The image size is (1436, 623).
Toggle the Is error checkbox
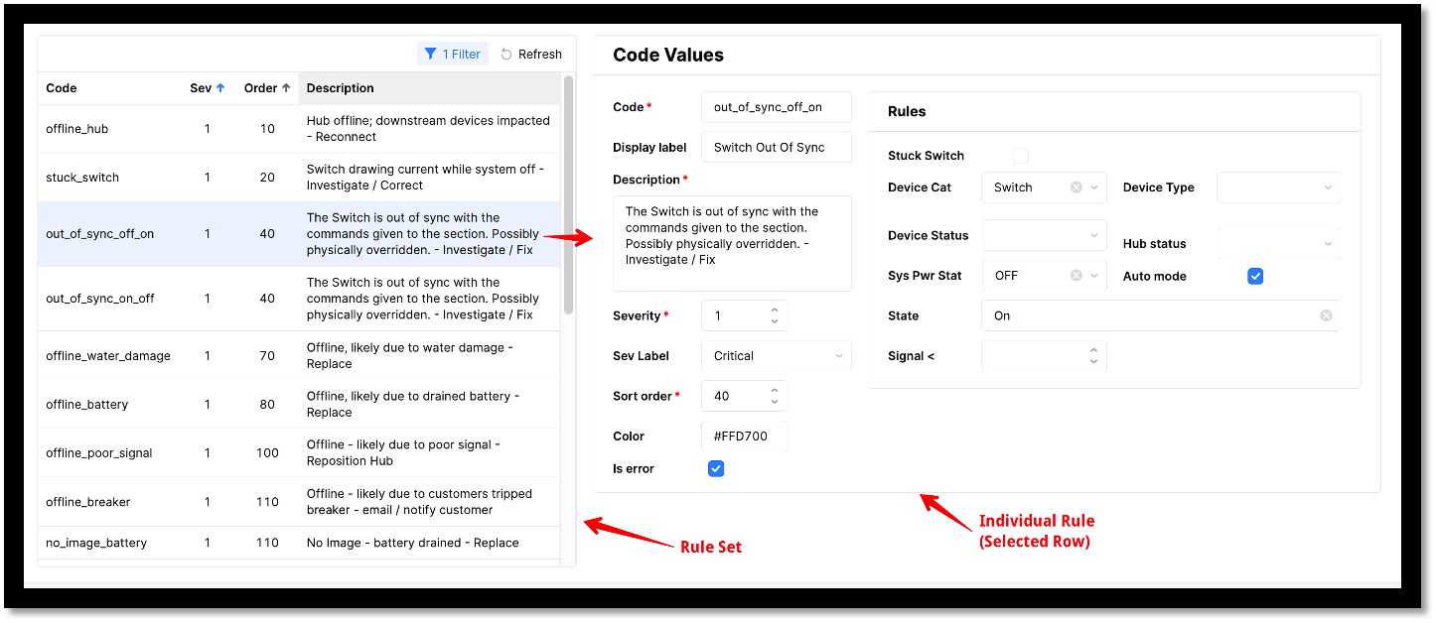(716, 468)
